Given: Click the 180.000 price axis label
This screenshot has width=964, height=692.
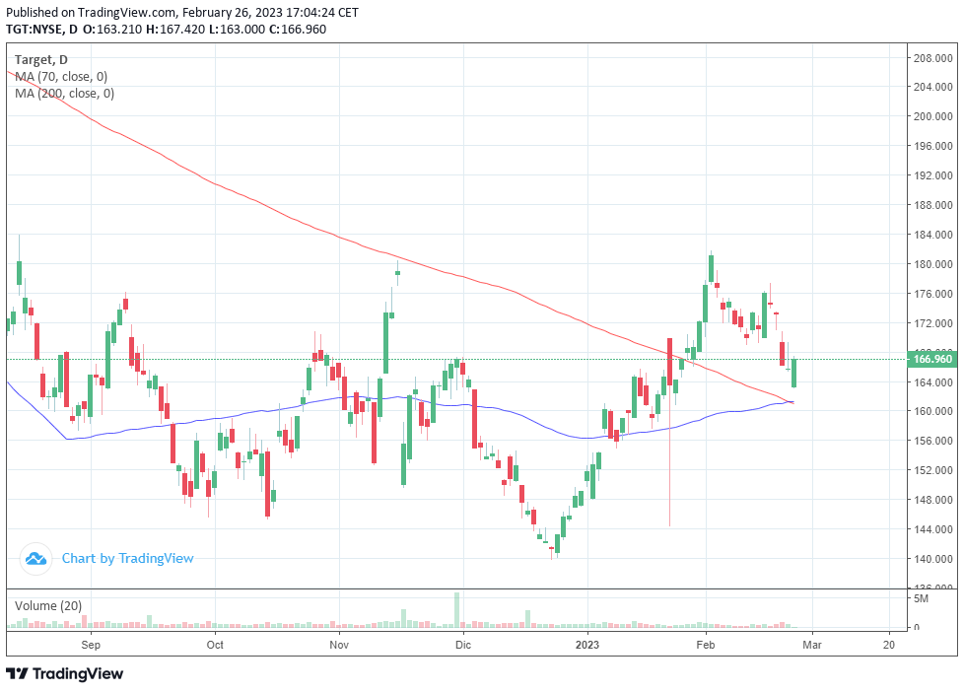Looking at the screenshot, I should pos(932,264).
